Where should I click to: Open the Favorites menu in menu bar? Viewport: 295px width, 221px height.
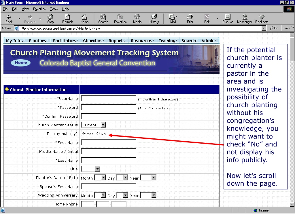pyautogui.click(x=39, y=9)
